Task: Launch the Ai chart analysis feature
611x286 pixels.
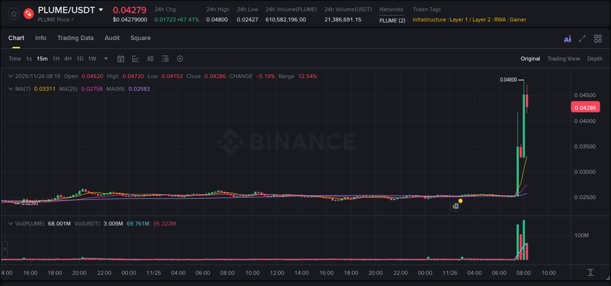Action: pos(567,39)
